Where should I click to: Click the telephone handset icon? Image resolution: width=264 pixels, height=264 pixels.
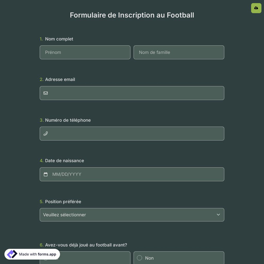point(45,133)
